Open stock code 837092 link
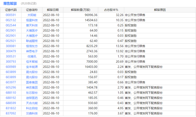 click(x=11, y=114)
